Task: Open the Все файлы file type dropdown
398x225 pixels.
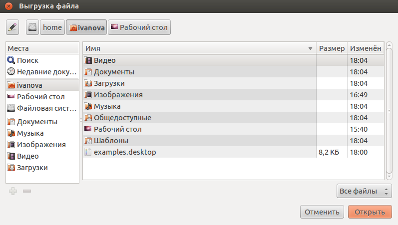Action: point(365,191)
